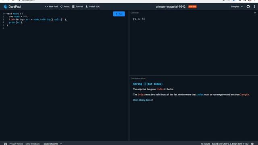
Task: Click the DartPad logo icon
Action: point(6,6)
